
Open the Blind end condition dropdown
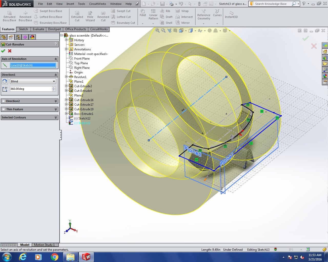click(33, 81)
